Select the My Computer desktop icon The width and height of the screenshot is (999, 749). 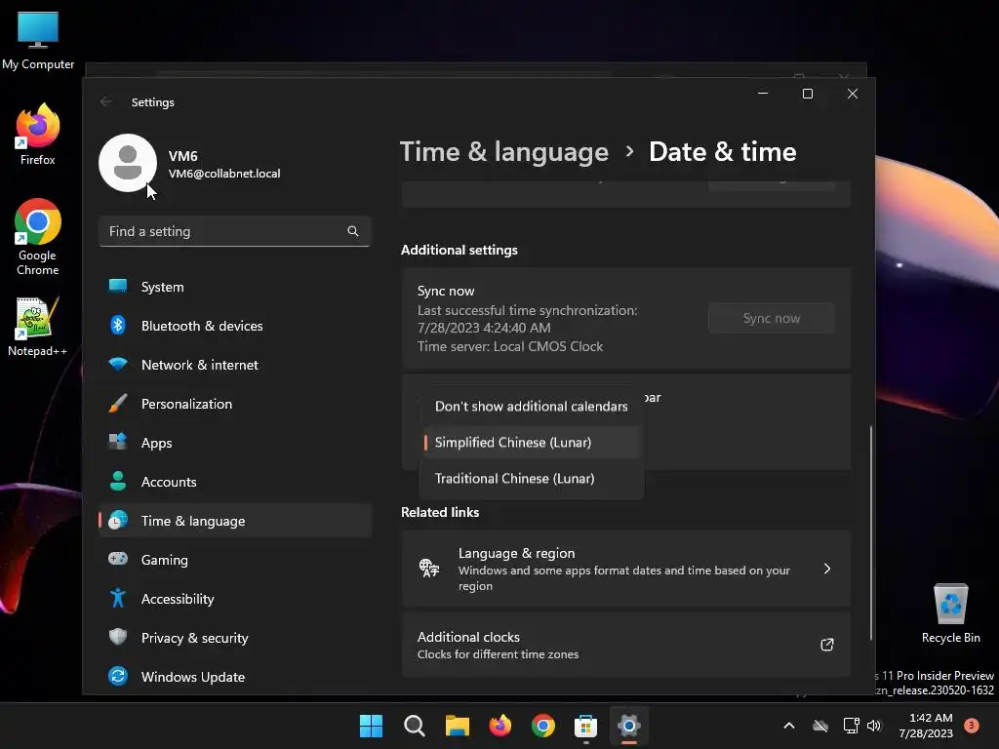tap(38, 40)
